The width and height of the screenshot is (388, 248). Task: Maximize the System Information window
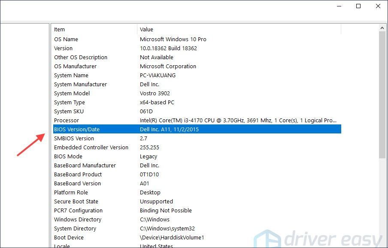pyautogui.click(x=358, y=6)
